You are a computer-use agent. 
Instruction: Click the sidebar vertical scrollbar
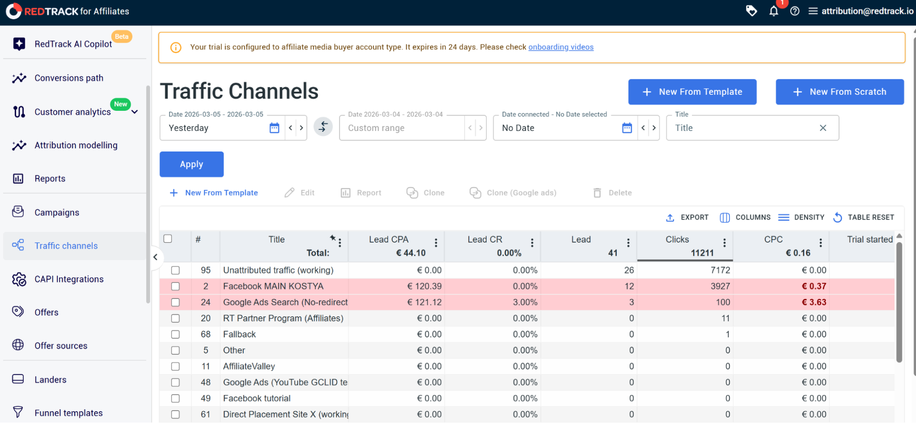pos(148,195)
